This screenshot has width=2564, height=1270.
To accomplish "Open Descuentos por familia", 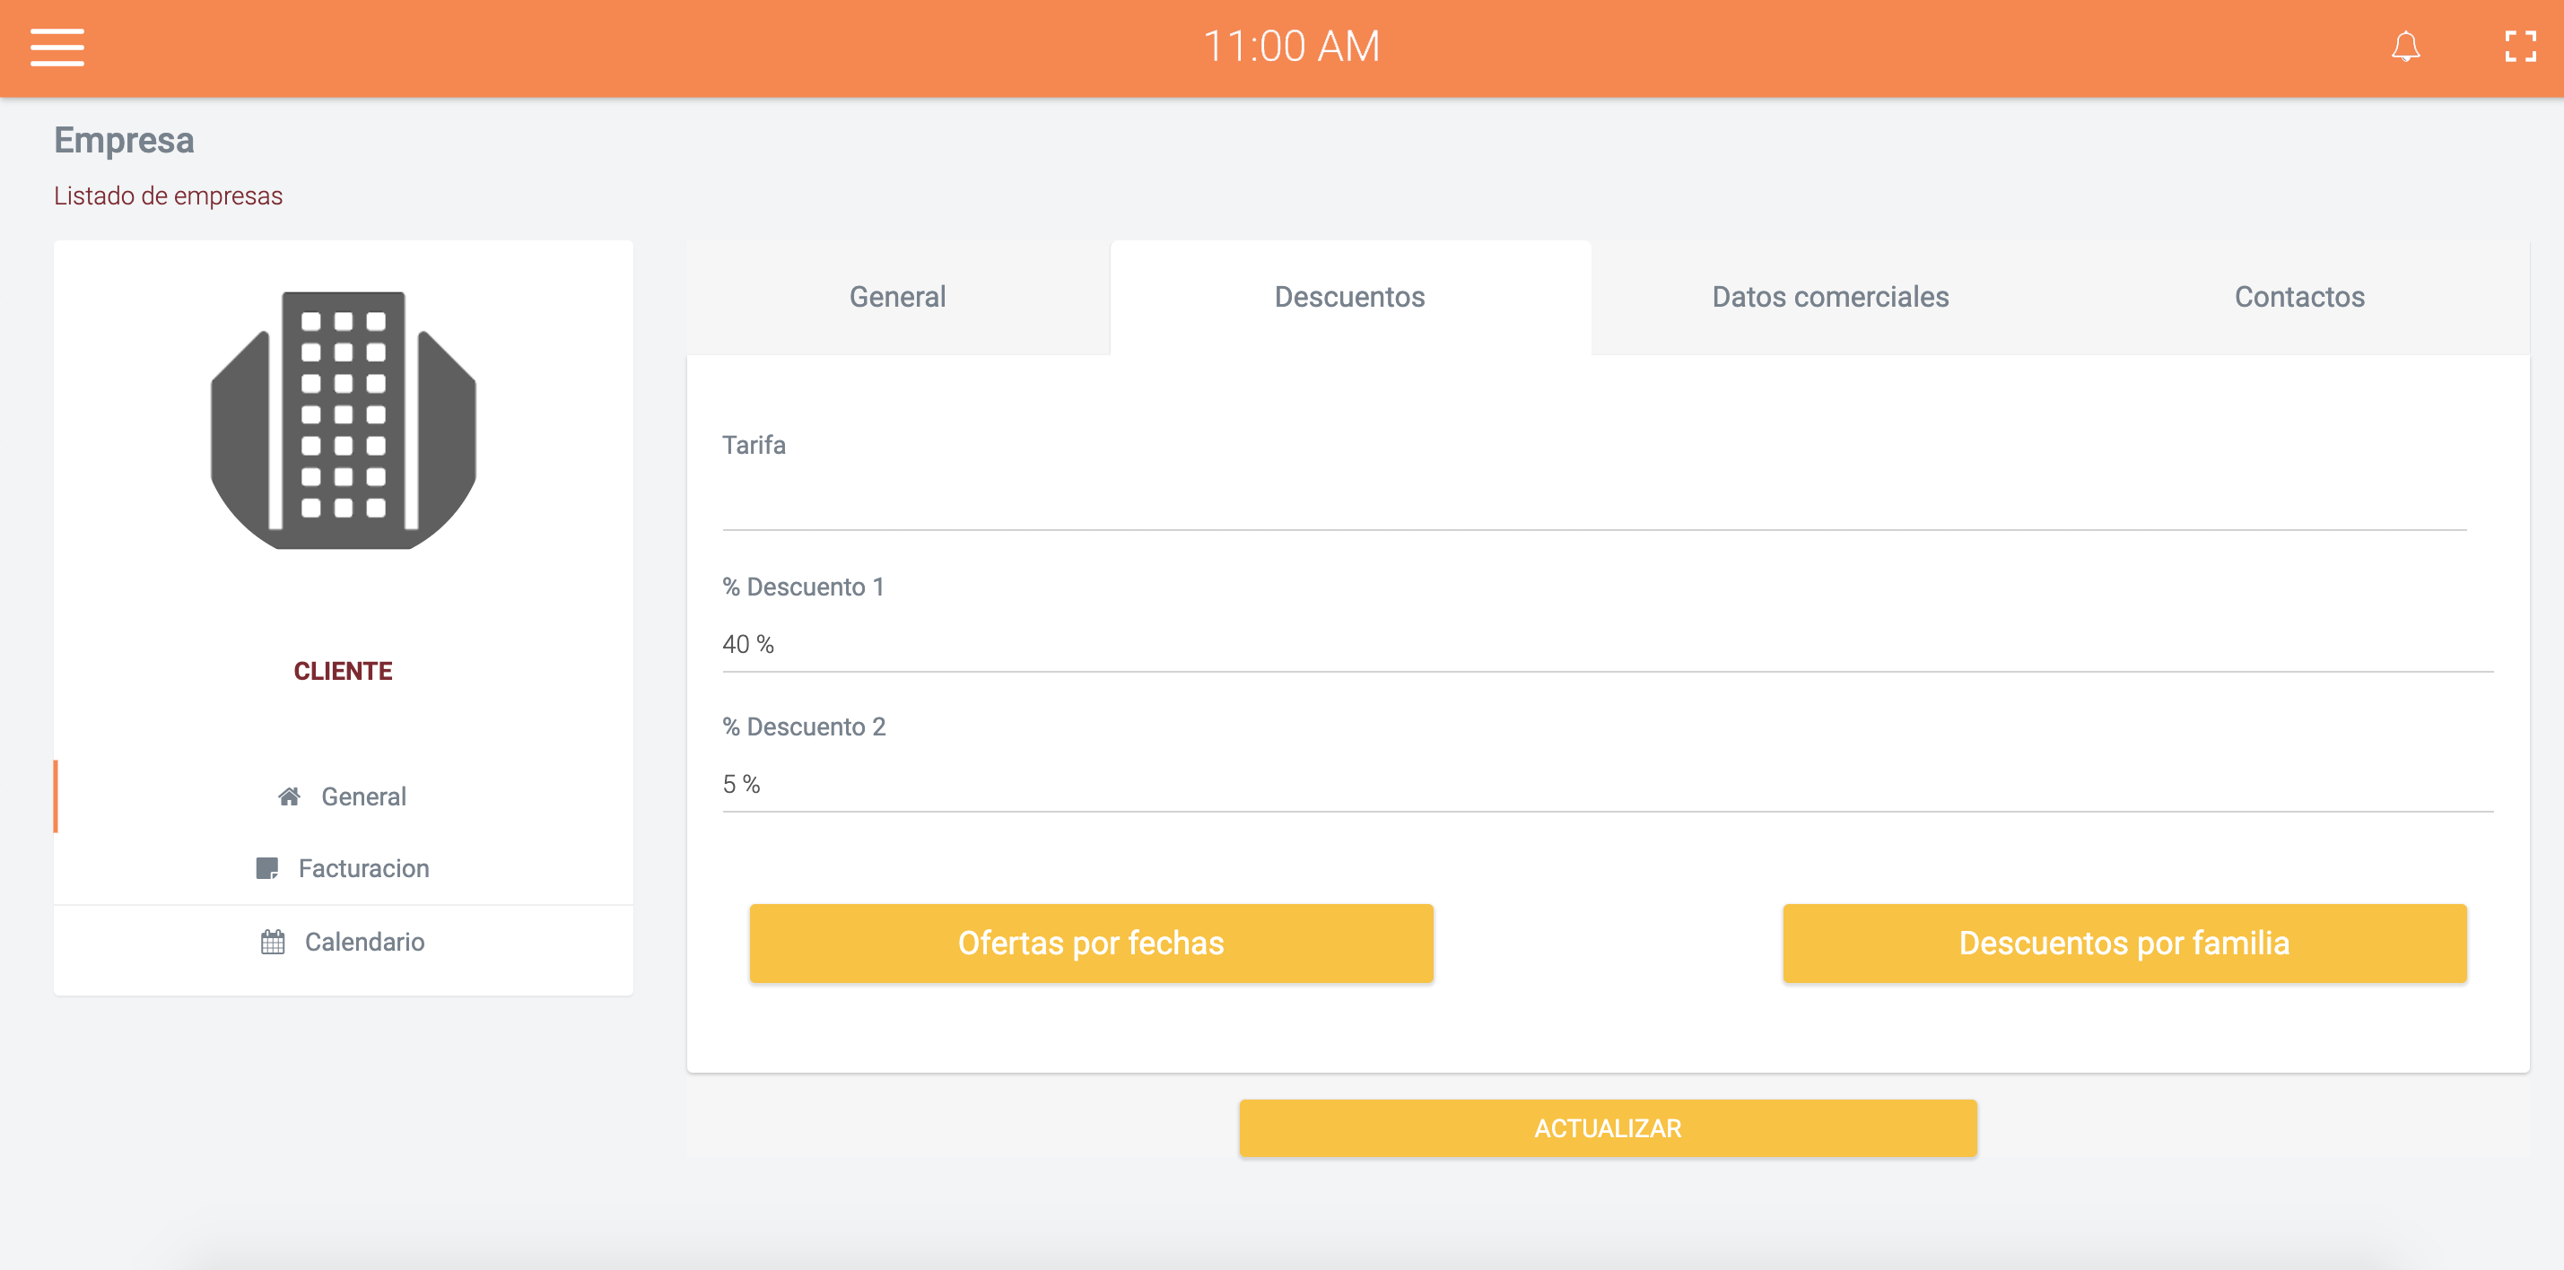I will tap(2124, 943).
